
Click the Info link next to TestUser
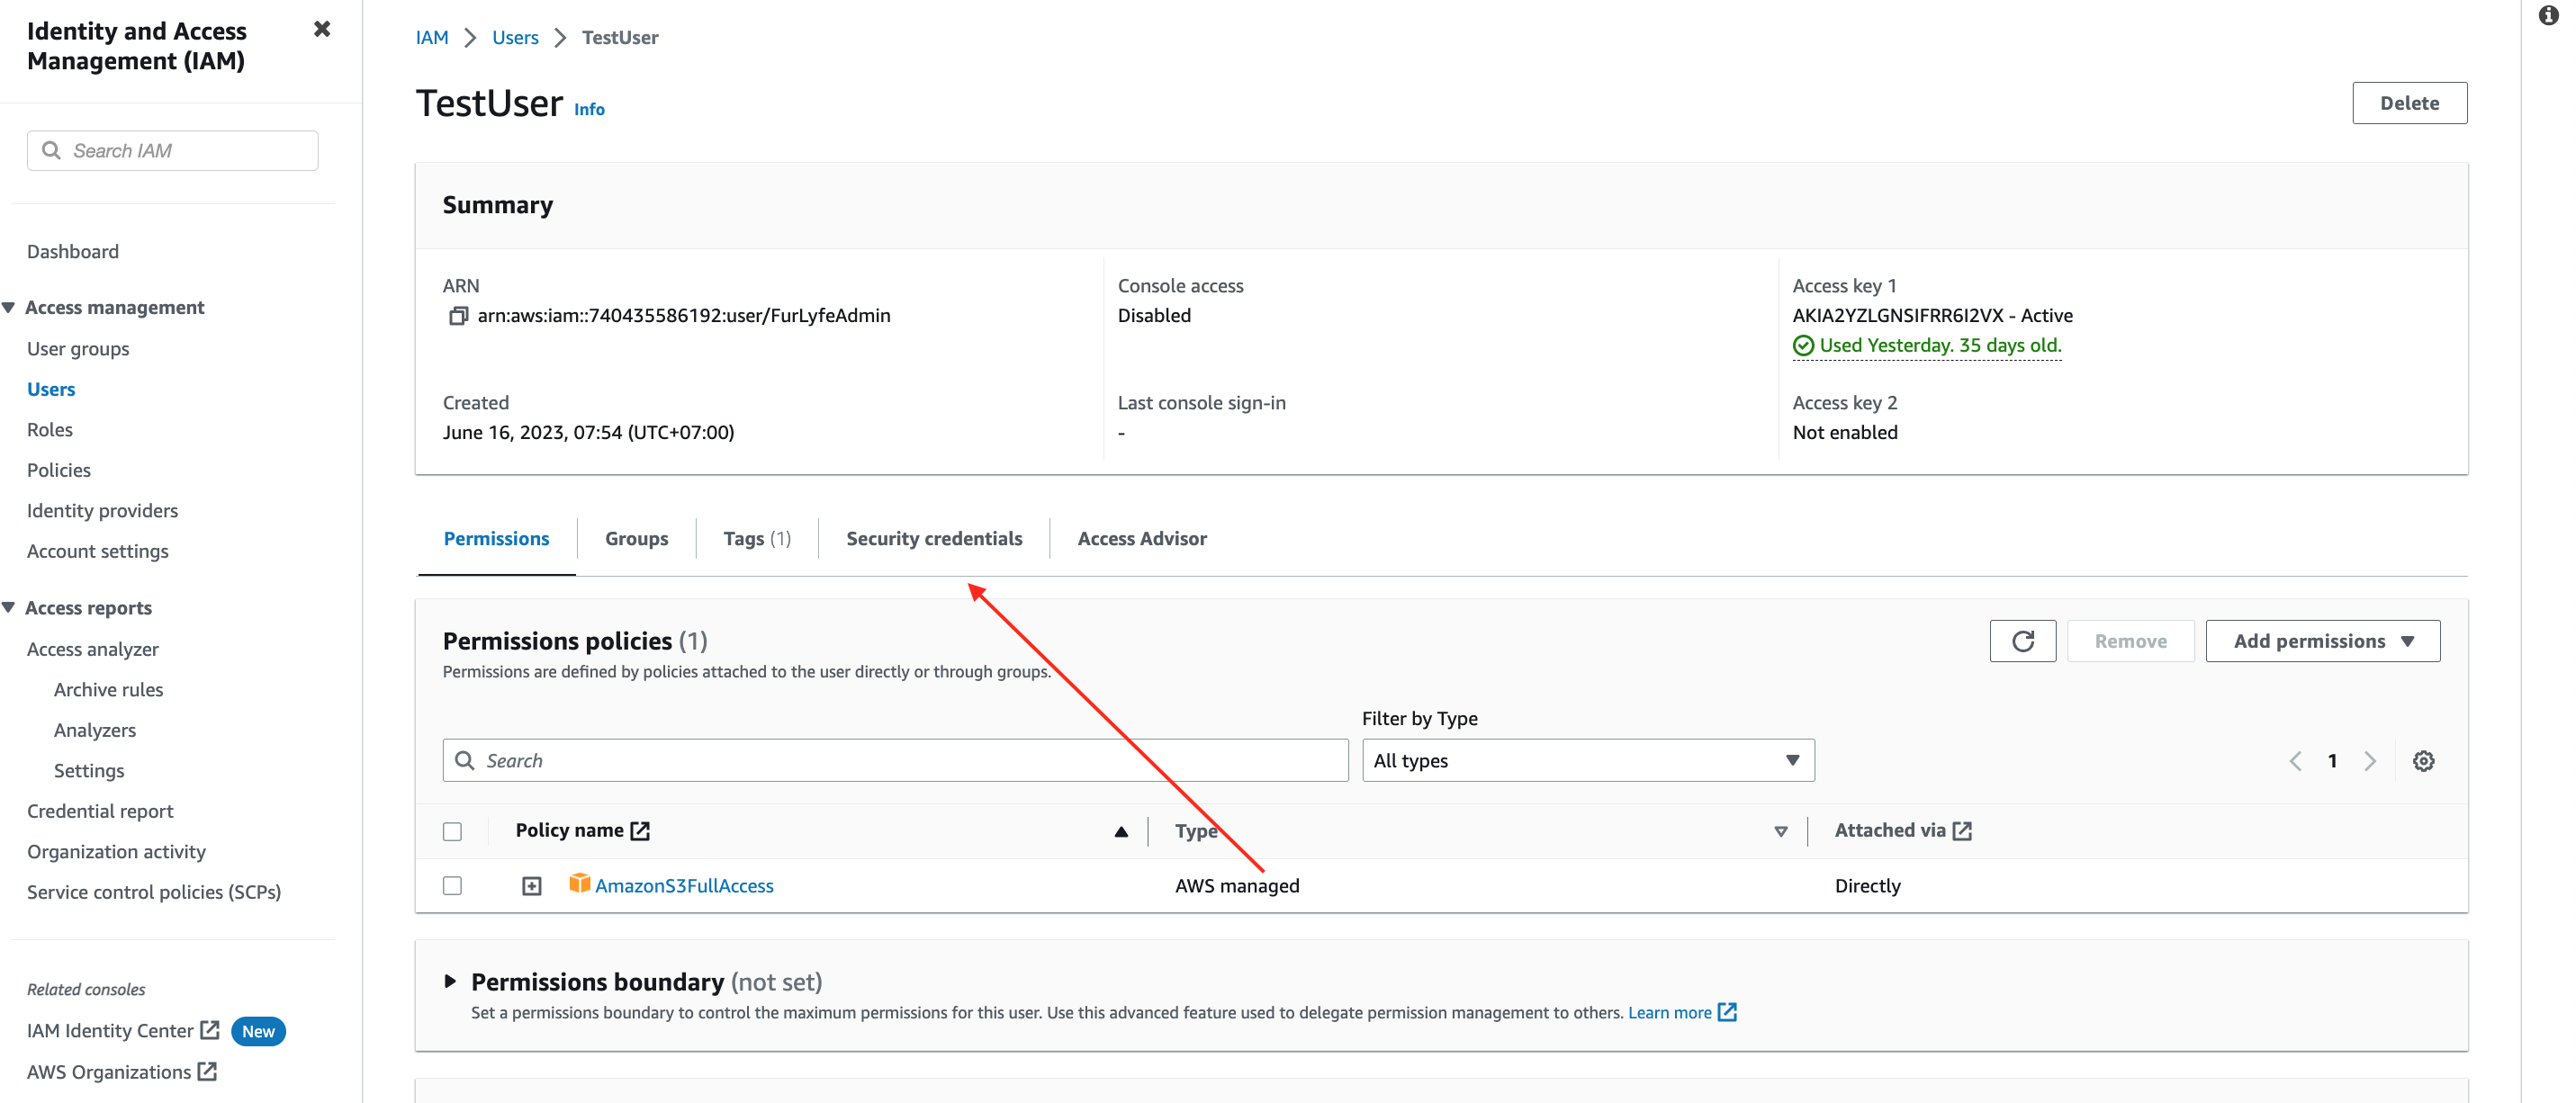589,109
